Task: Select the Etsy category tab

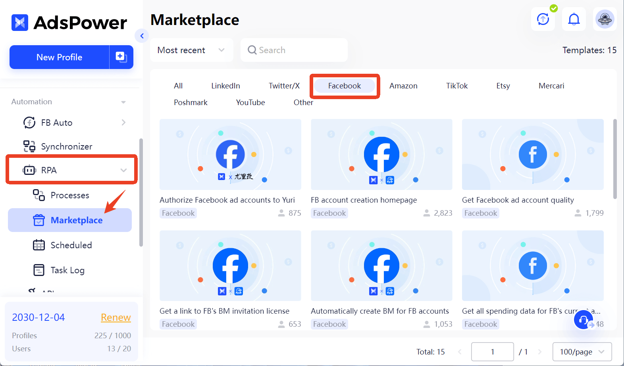Action: coord(503,86)
